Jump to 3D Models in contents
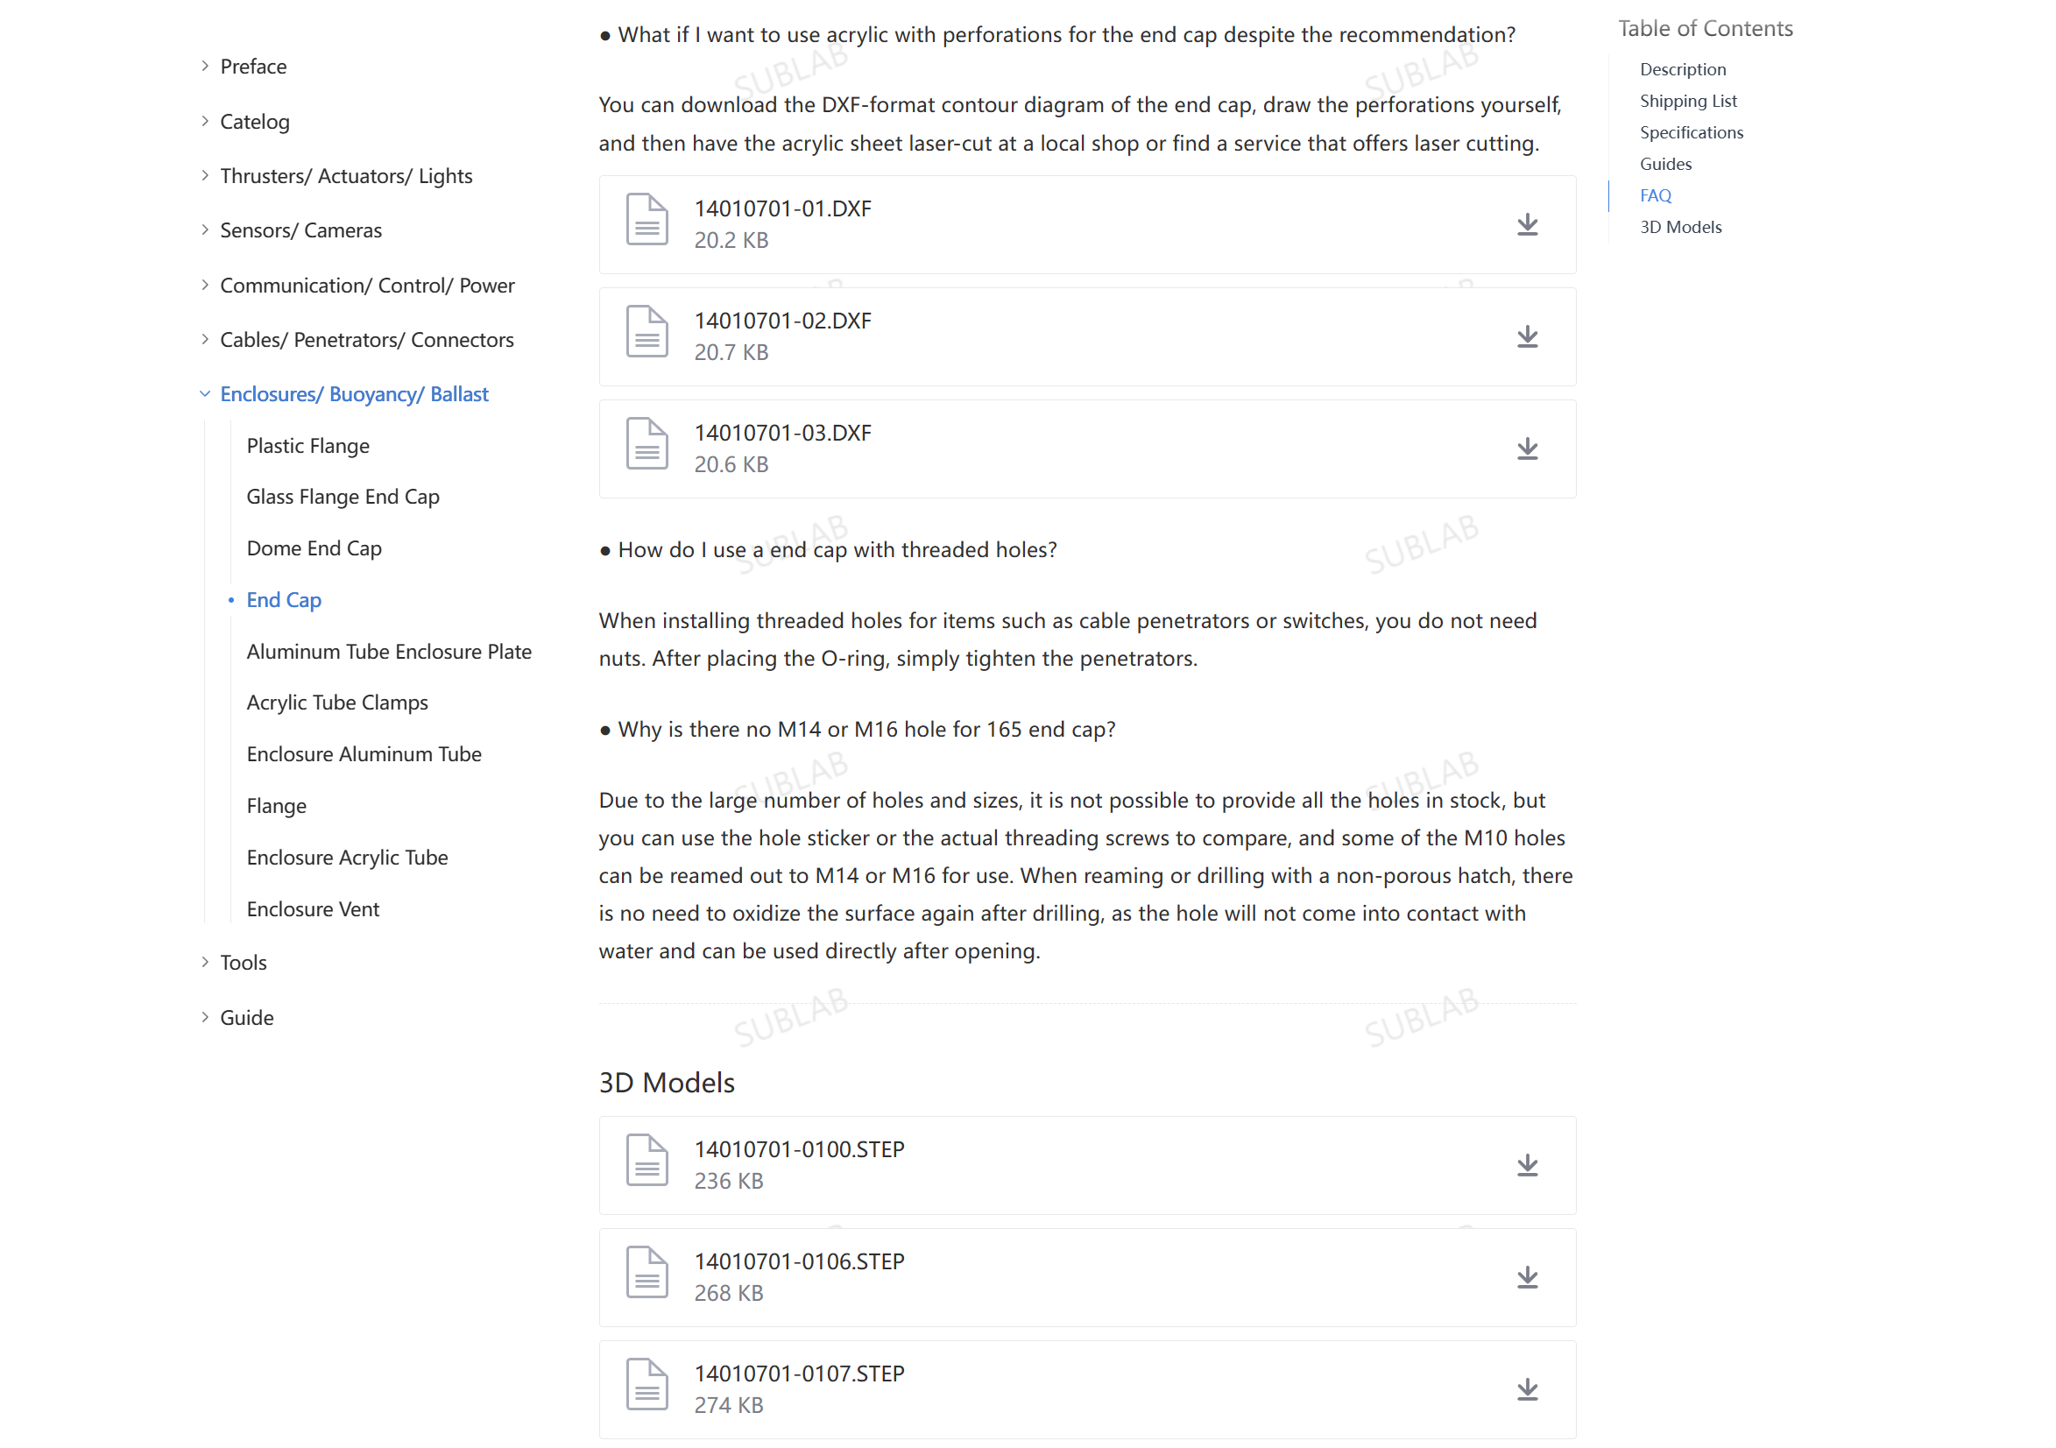The width and height of the screenshot is (2056, 1448). 1681,227
